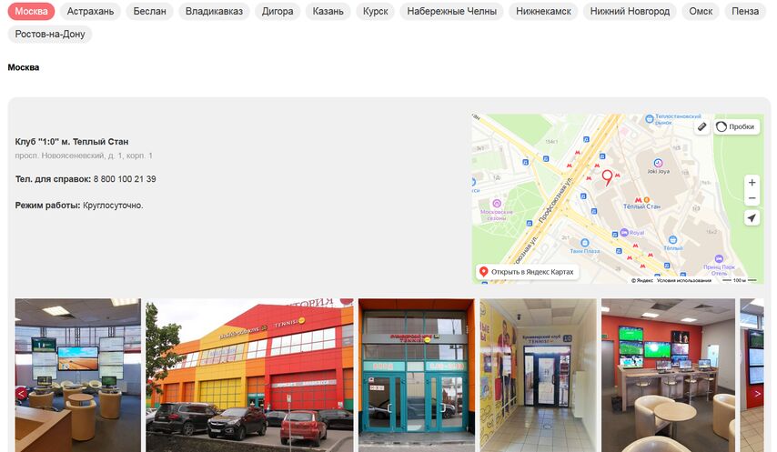Select the Москва city tab
777x452 pixels.
[x=31, y=11]
